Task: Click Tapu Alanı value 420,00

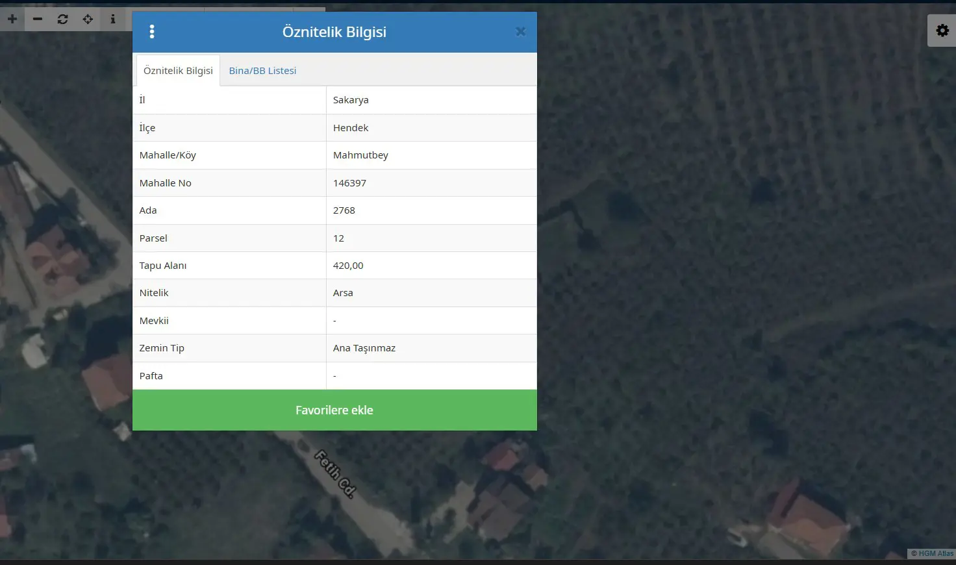Action: click(x=348, y=266)
